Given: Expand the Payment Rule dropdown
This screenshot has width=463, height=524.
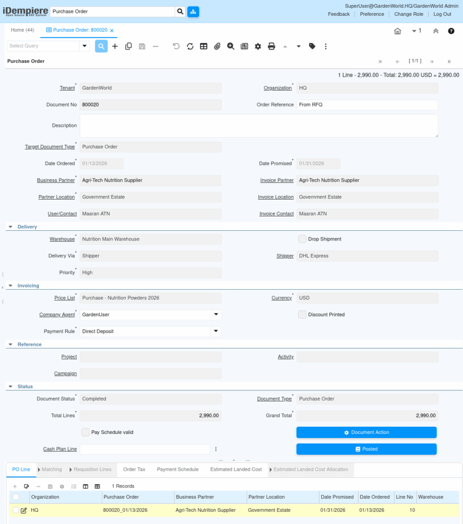Looking at the screenshot, I should (216, 332).
